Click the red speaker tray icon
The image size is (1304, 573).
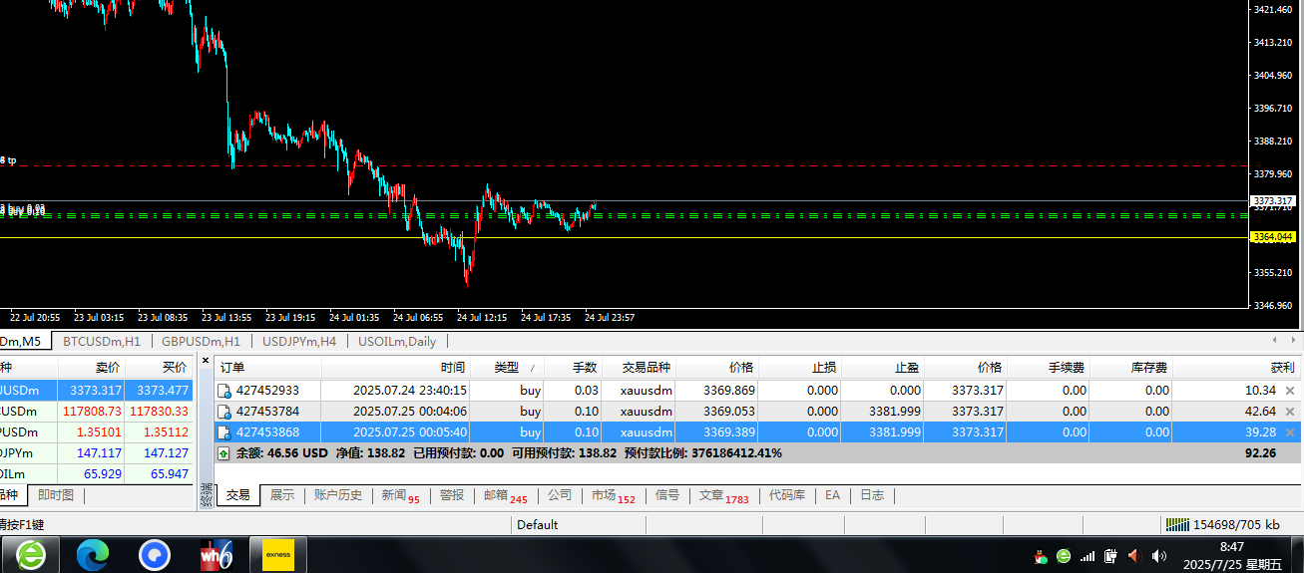(x=1133, y=556)
